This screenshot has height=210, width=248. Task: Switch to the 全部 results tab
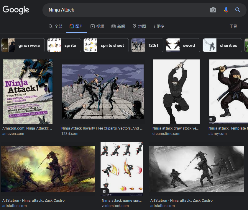(55, 26)
